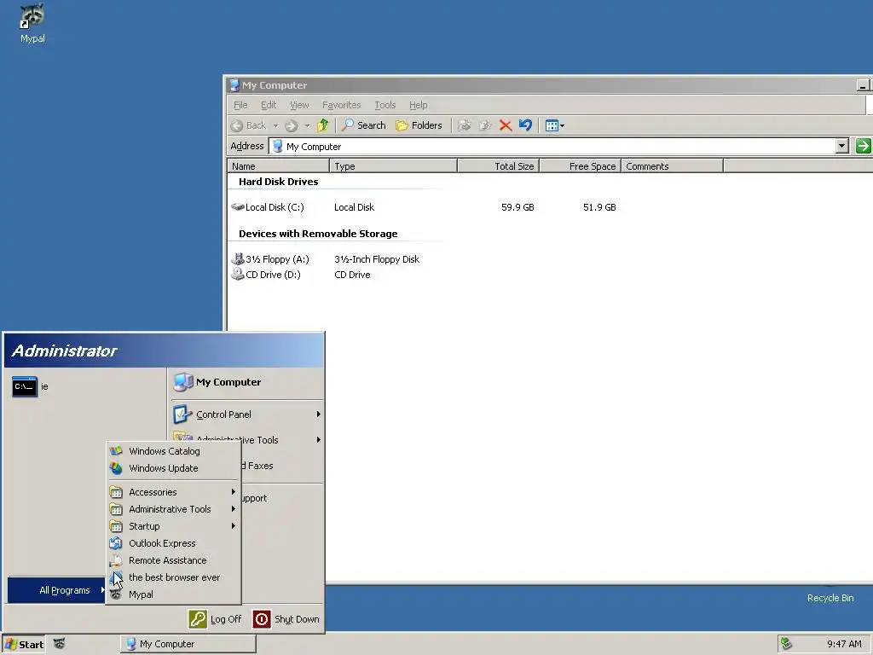Sort by the Free Space column header
The width and height of the screenshot is (873, 655).
pyautogui.click(x=580, y=166)
